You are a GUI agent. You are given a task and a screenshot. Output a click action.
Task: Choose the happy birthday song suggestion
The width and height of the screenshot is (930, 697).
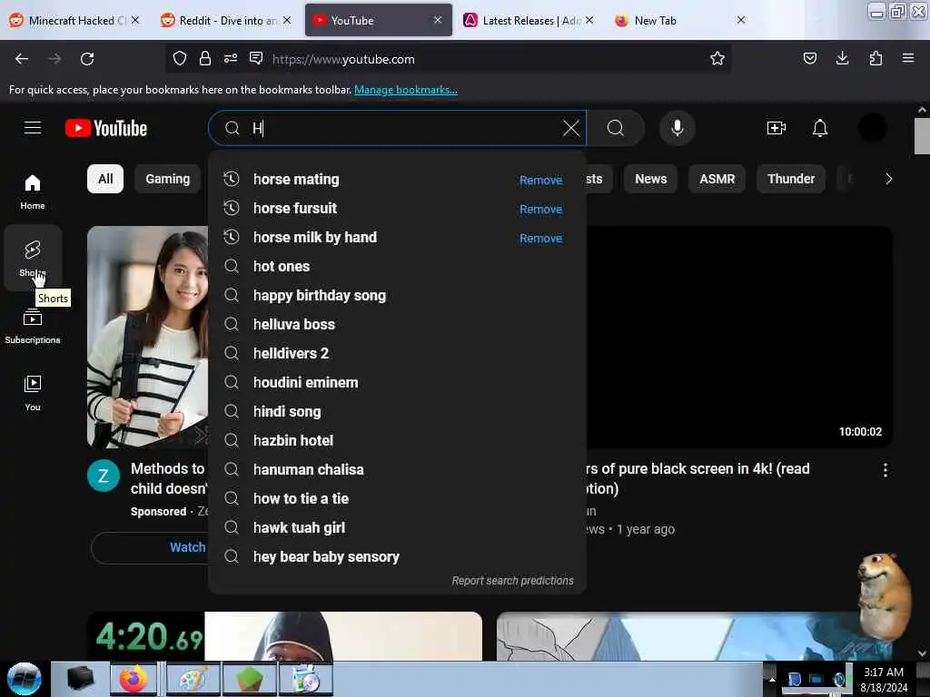coord(397,295)
